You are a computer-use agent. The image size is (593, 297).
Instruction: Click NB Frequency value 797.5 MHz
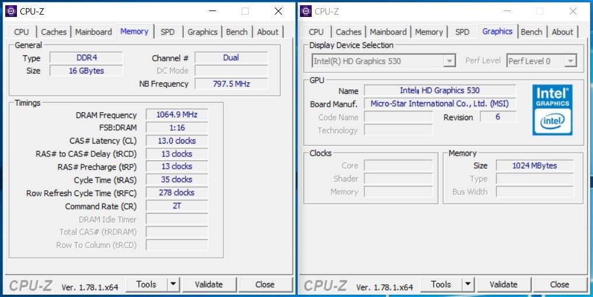point(231,83)
